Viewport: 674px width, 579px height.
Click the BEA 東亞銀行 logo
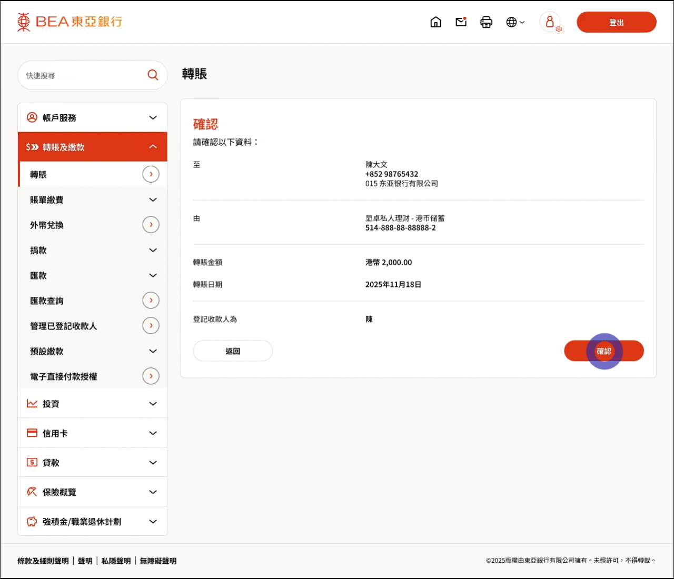coord(70,22)
